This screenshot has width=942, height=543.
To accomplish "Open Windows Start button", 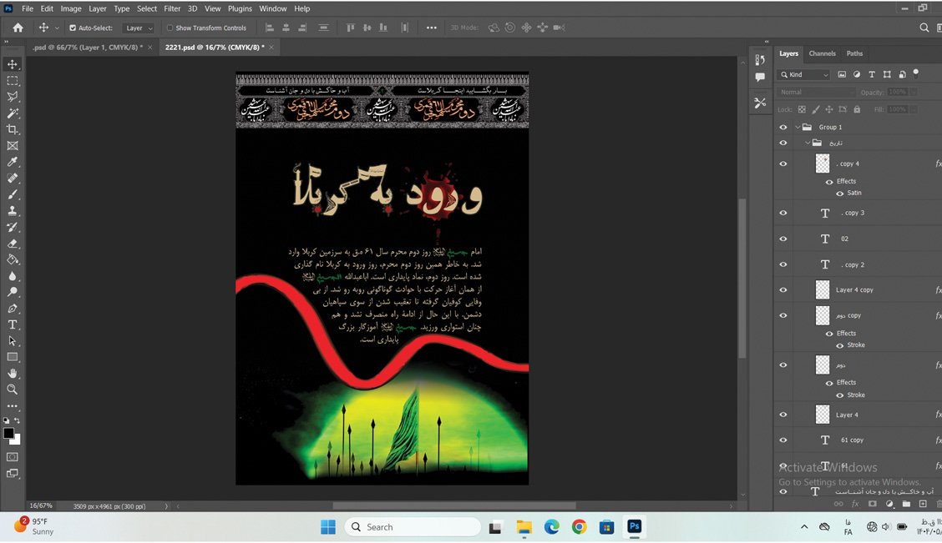I will coord(328,527).
